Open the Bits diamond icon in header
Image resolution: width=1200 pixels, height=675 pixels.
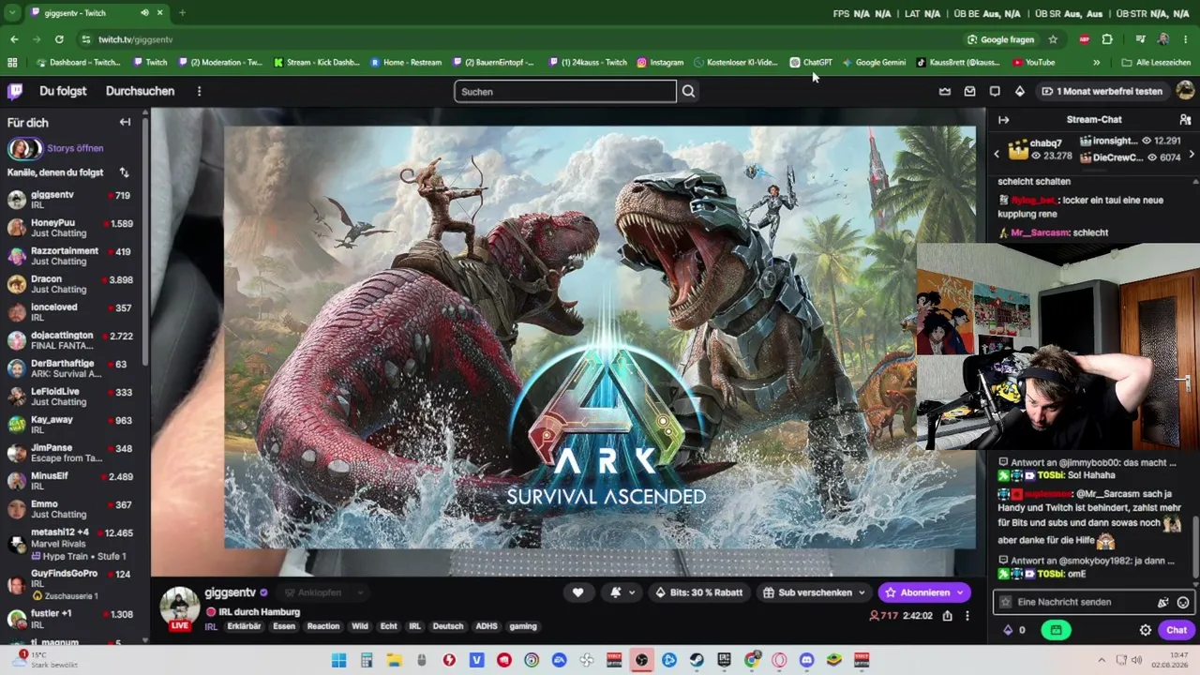pos(1020,91)
